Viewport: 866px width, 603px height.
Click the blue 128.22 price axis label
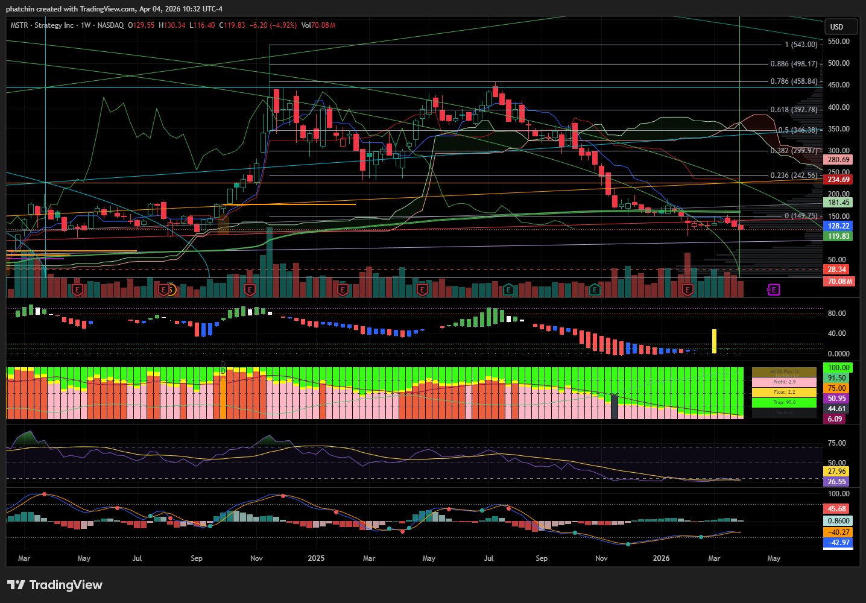coord(838,226)
